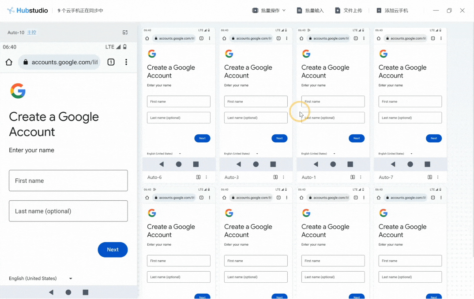Tap the home icon in Auto-10 browser

(9, 62)
